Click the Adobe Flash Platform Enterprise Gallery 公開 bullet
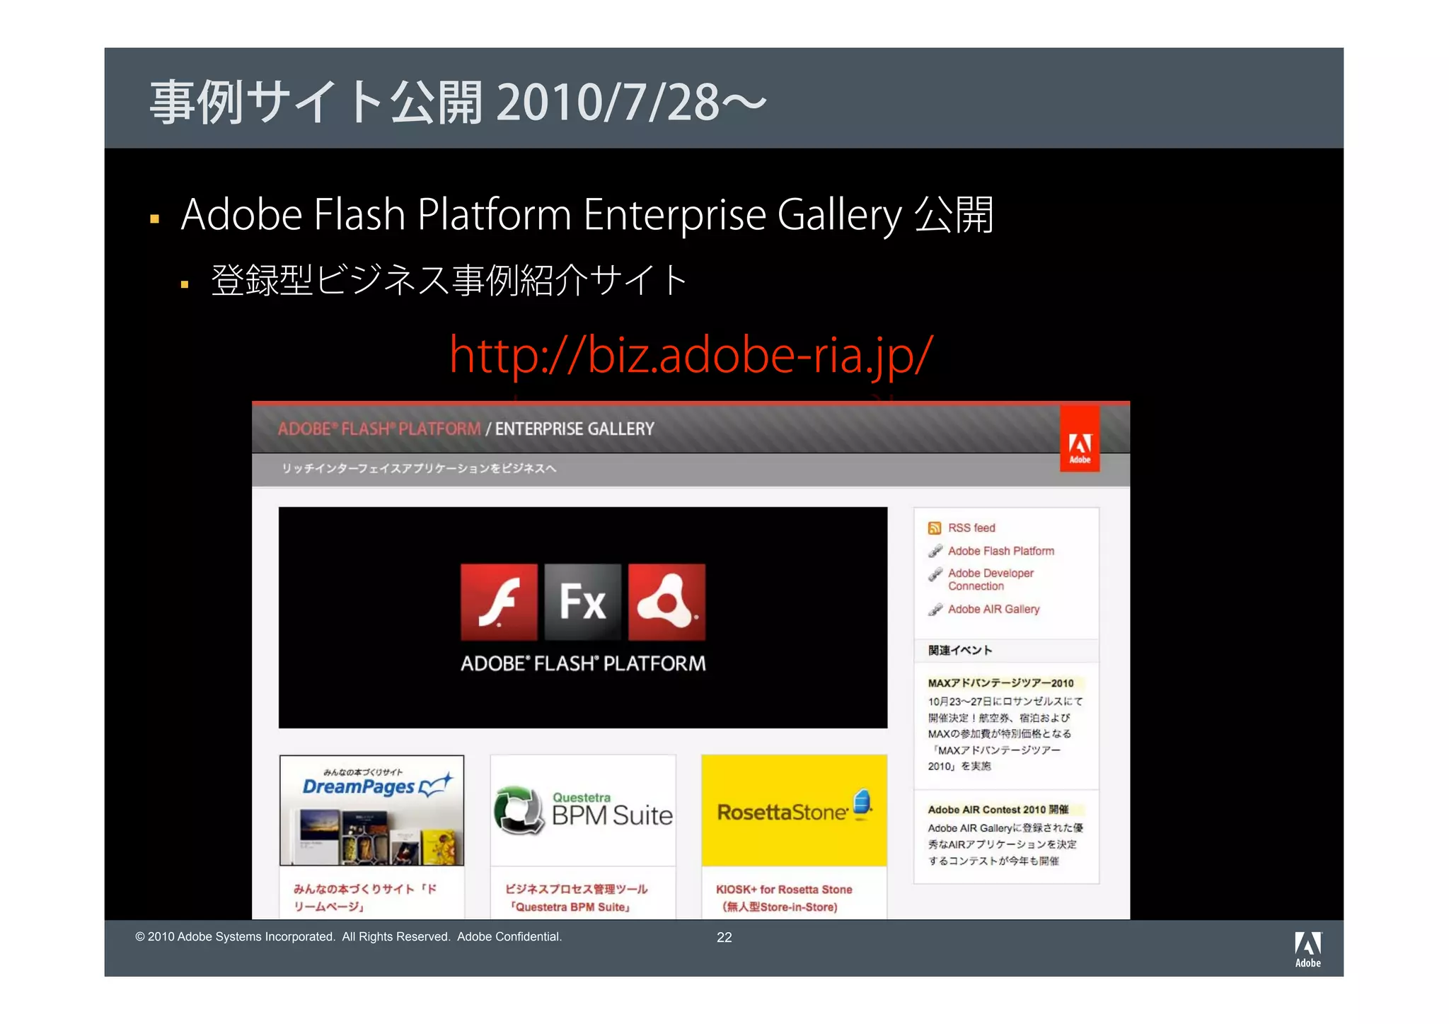The width and height of the screenshot is (1449, 1024). point(587,214)
